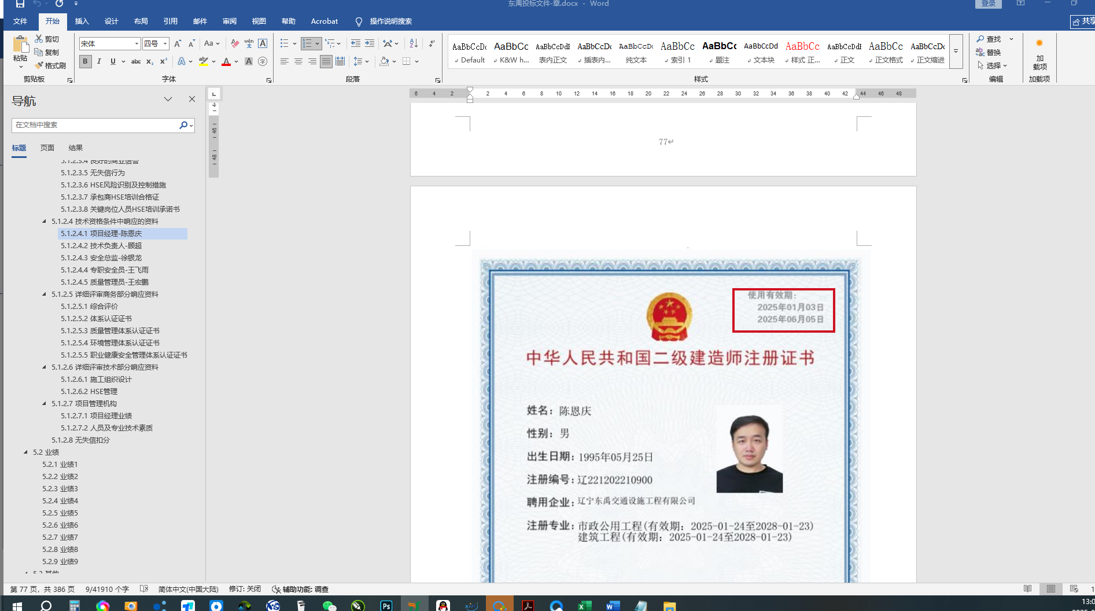Click the sort A-Z icon
1095x611 pixels.
click(x=414, y=43)
